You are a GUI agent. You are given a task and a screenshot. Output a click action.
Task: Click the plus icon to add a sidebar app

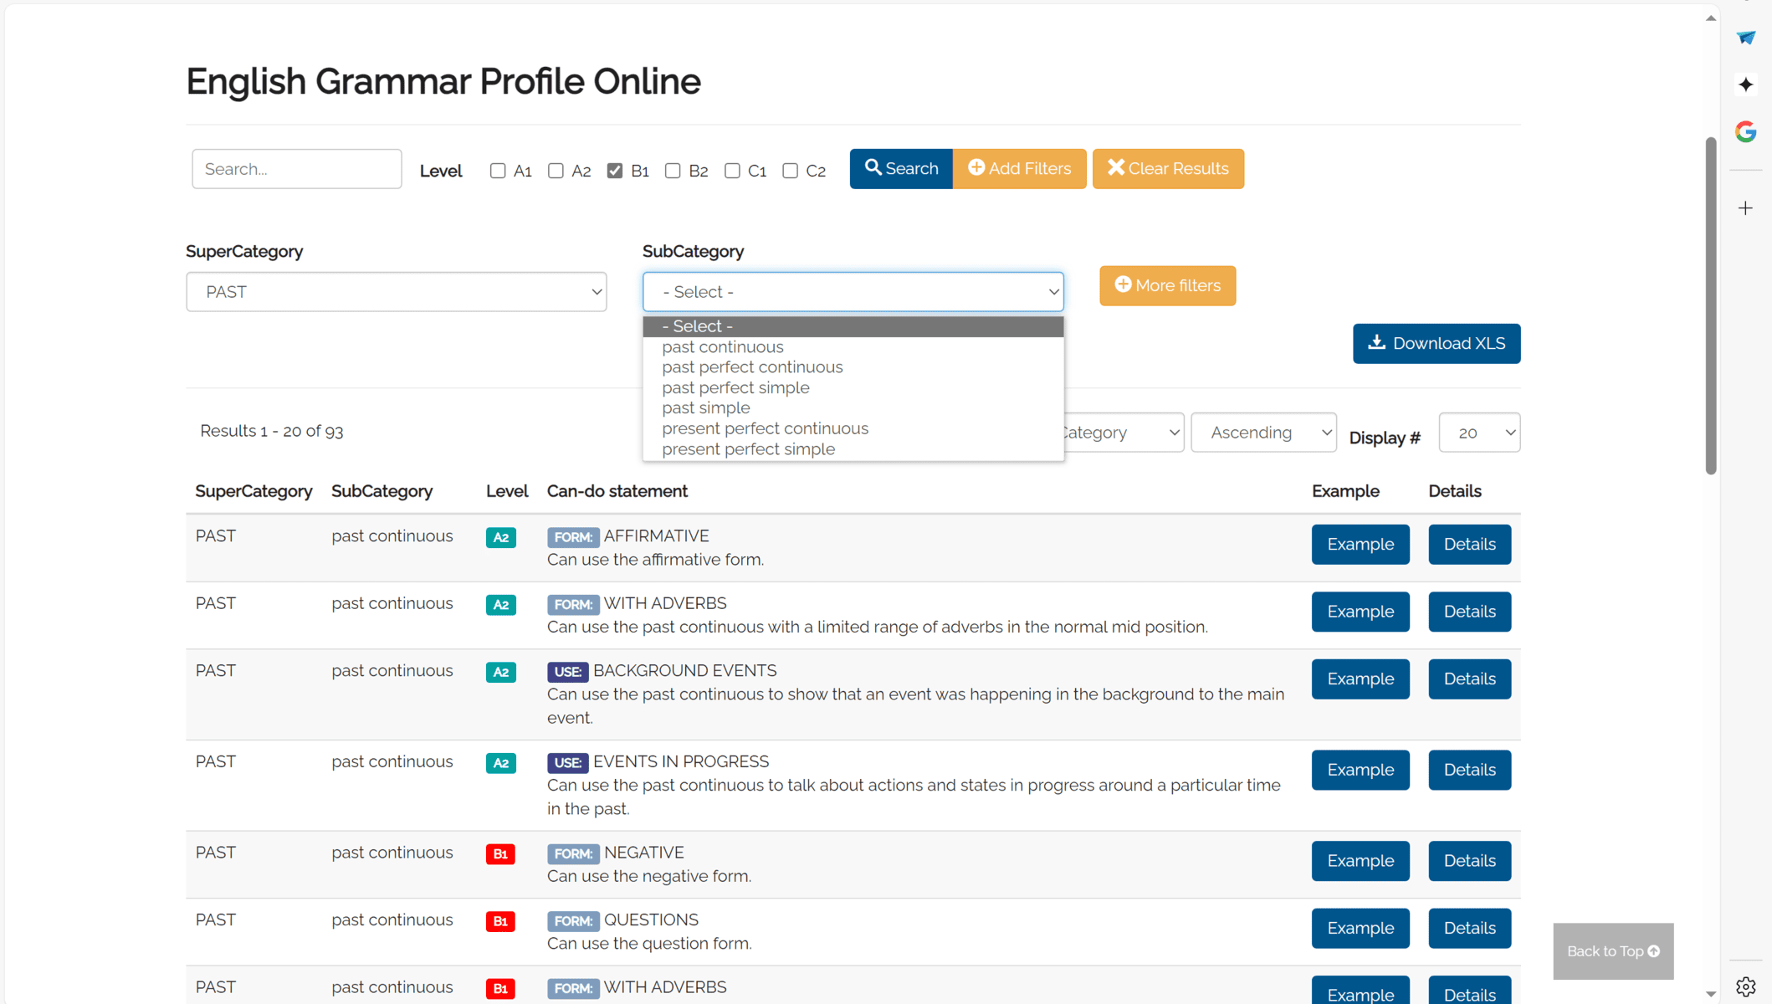click(x=1745, y=208)
